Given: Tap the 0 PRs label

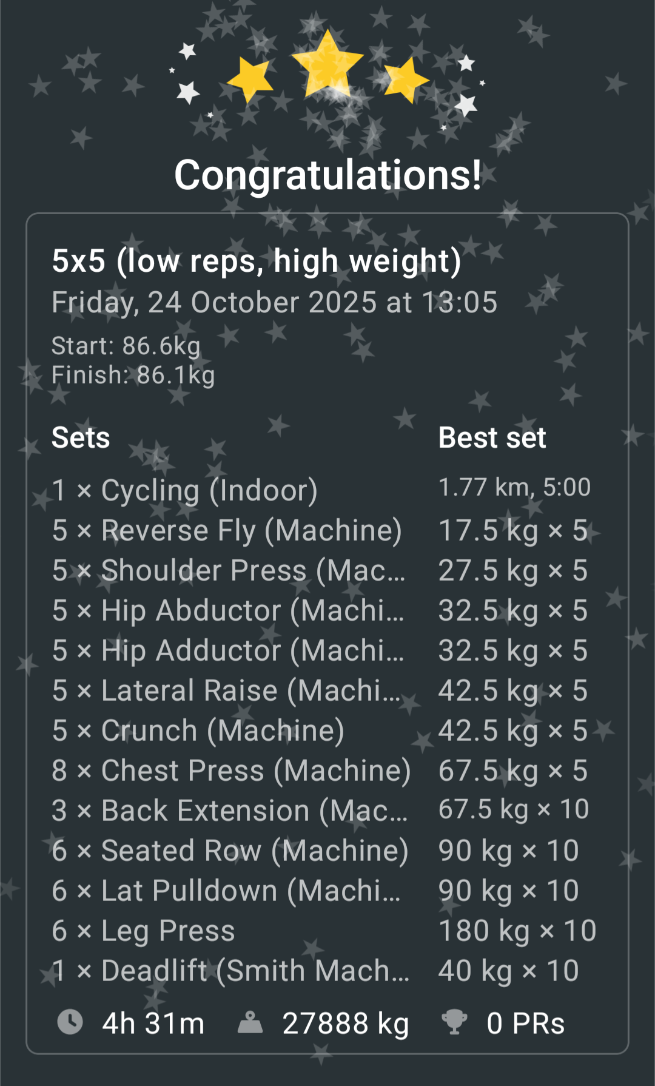Looking at the screenshot, I should coord(525,1024).
